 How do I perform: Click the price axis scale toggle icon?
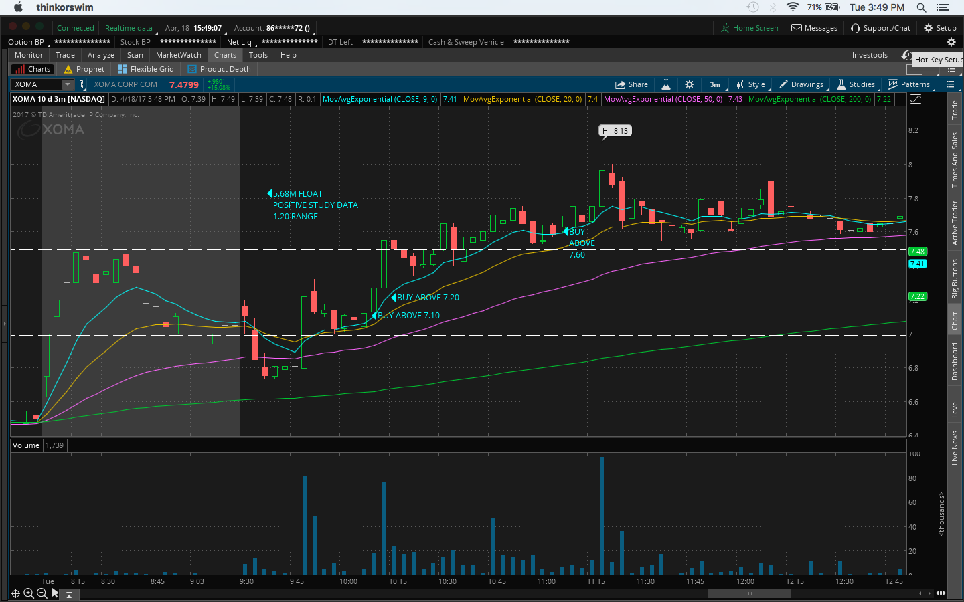[x=916, y=99]
